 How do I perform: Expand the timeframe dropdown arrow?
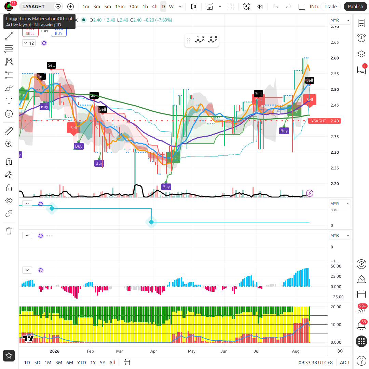(x=180, y=6)
